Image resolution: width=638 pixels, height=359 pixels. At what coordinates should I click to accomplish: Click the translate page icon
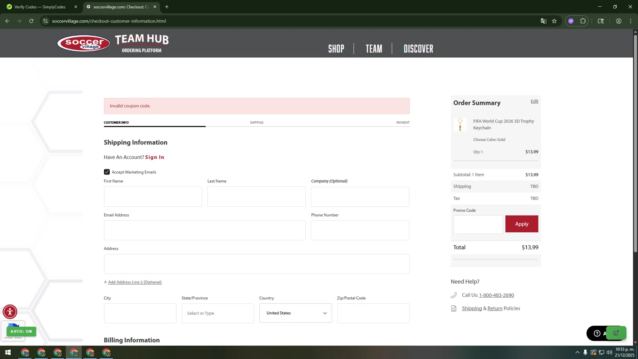tap(543, 21)
